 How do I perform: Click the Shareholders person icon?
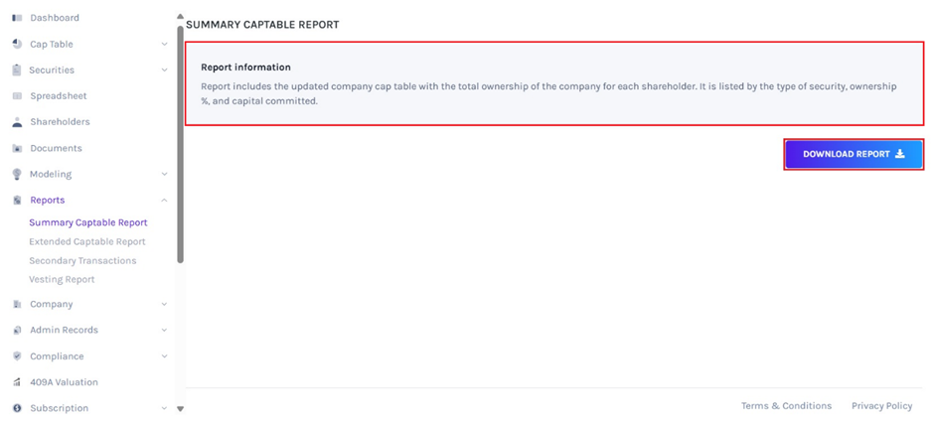coord(17,122)
